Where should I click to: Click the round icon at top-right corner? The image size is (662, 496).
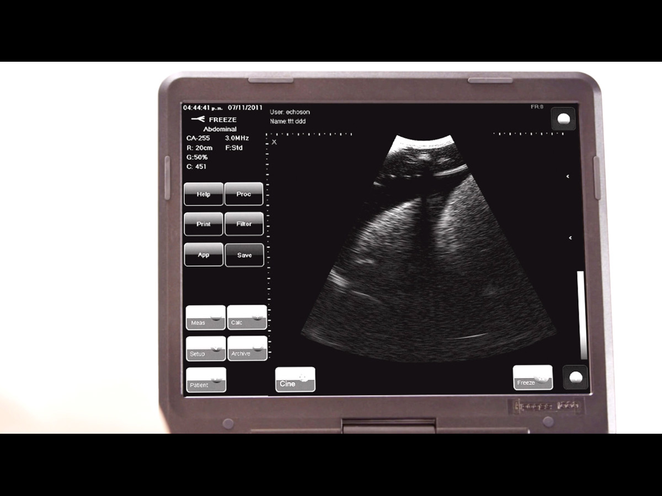[563, 119]
